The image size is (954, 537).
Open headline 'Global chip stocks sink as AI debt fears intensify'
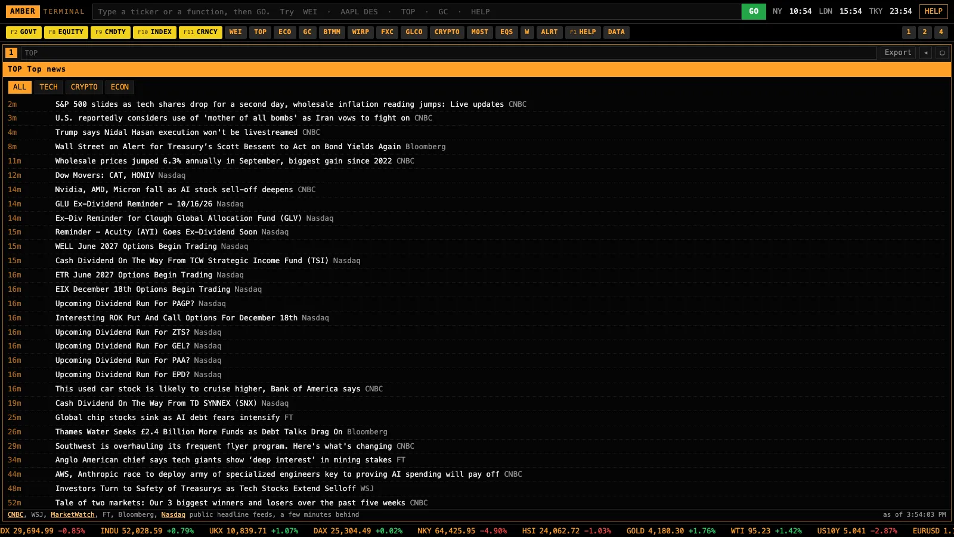168,418
